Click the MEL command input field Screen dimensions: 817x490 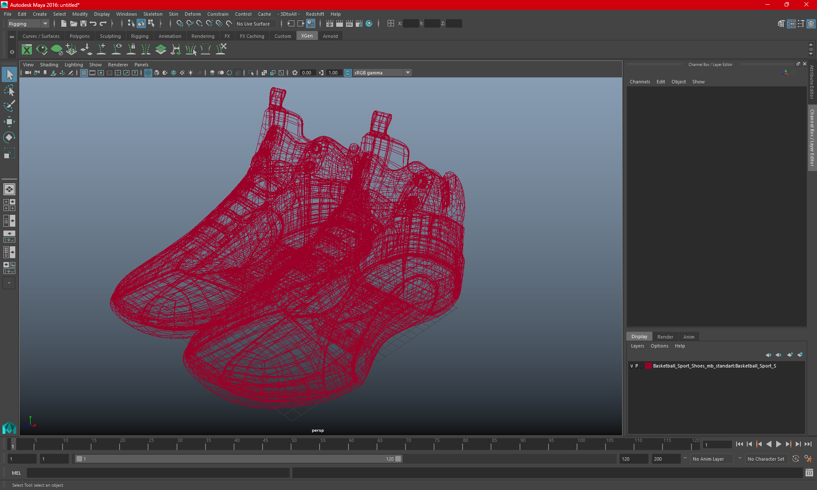coord(157,473)
